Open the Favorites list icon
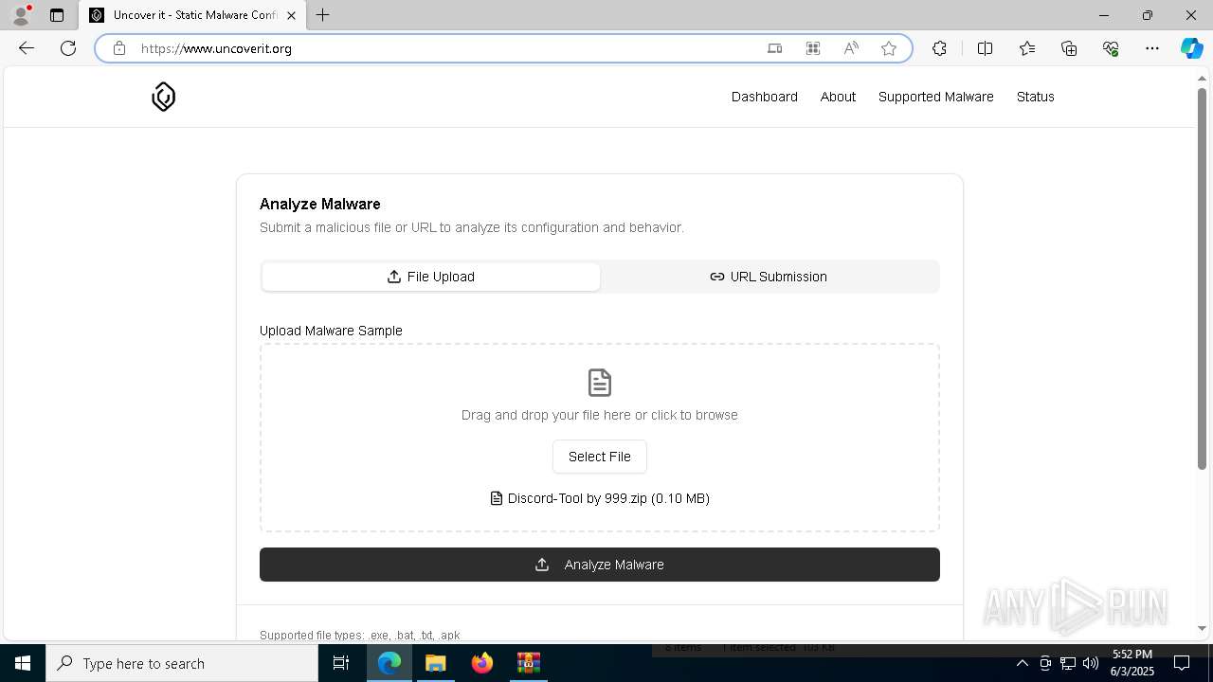 point(1027,48)
